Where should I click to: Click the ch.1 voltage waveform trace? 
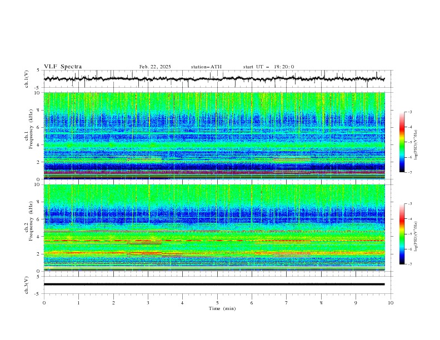tap(214, 79)
